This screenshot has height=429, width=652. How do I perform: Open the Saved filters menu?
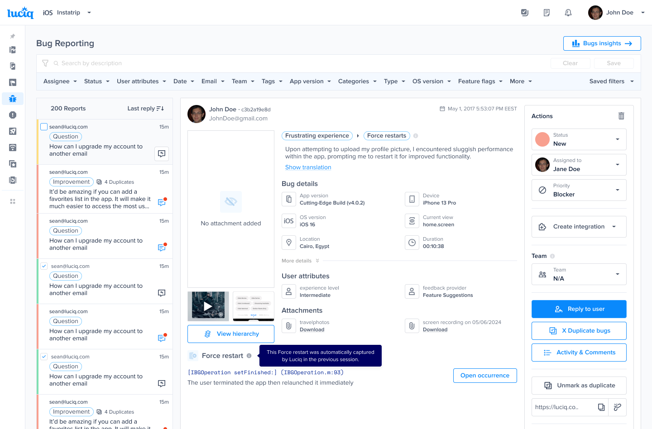click(611, 81)
